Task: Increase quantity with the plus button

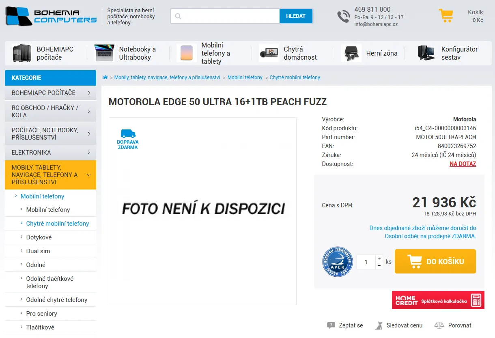Action: coord(379,258)
